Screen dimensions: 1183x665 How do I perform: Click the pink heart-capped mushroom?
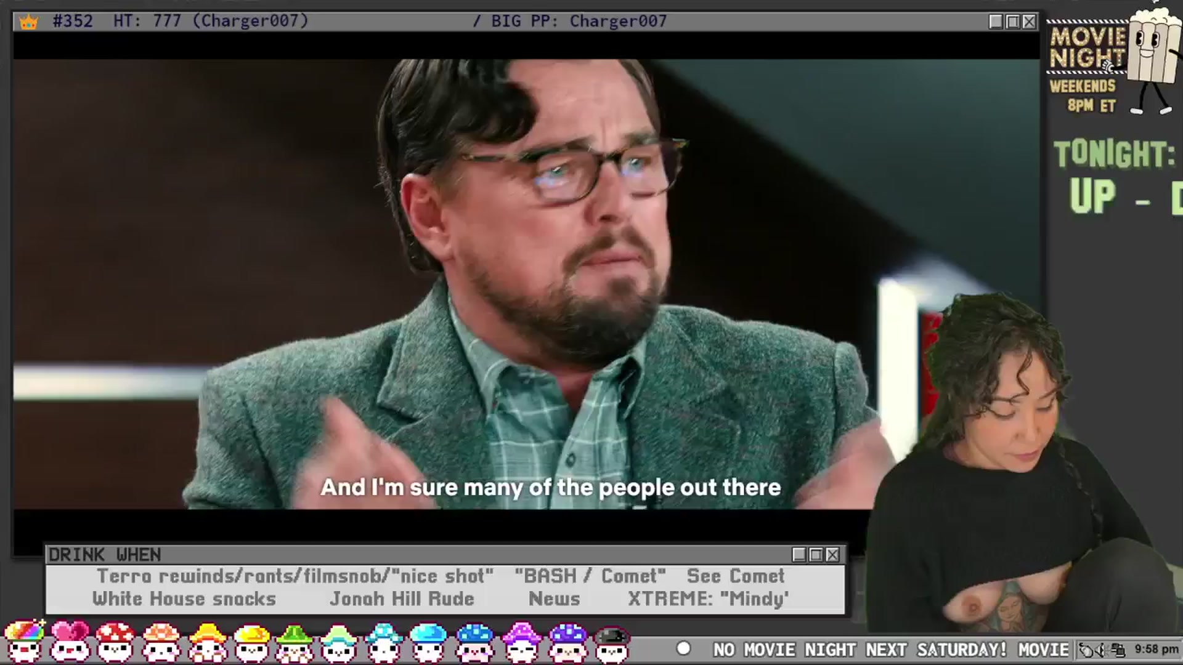pyautogui.click(x=70, y=641)
